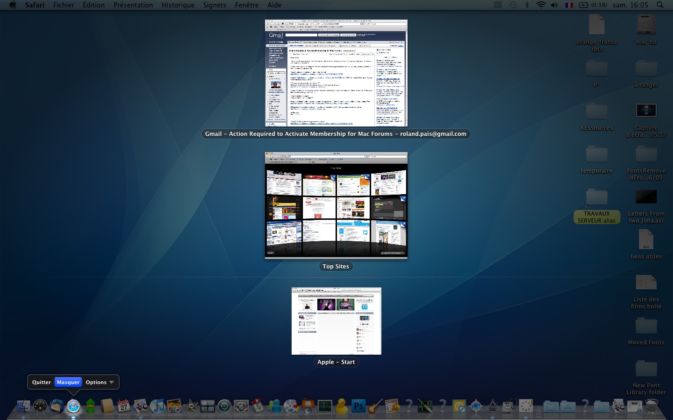Open the Fichier menu
Viewport: 673px width, 420px height.
(64, 5)
